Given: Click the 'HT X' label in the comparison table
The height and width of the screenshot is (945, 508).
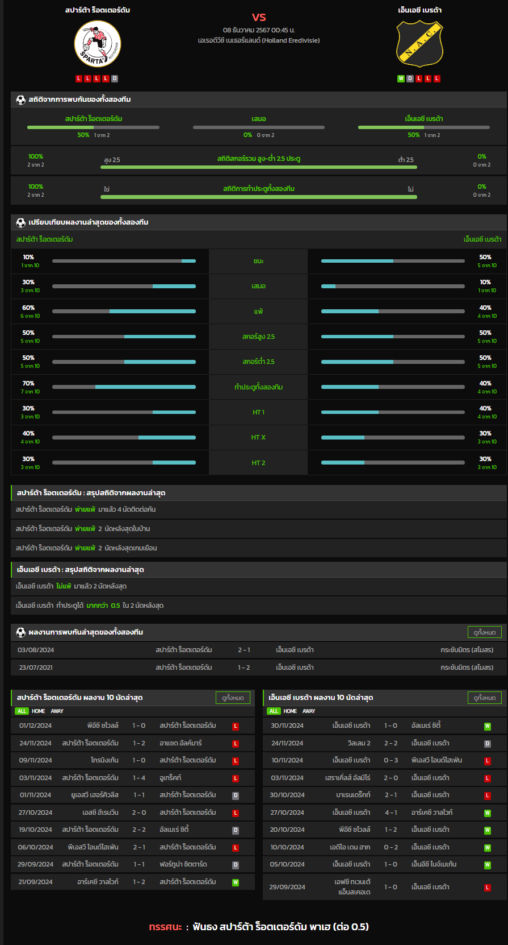Looking at the screenshot, I should click(x=259, y=437).
